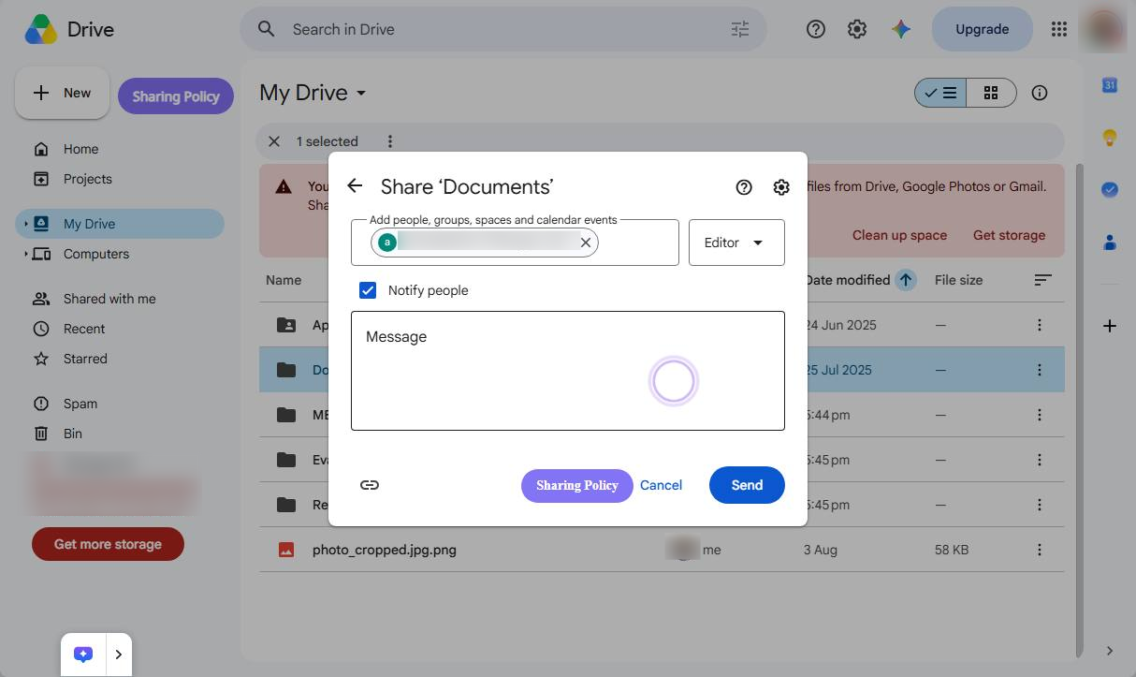
Task: Click File size column header
Action: click(959, 280)
